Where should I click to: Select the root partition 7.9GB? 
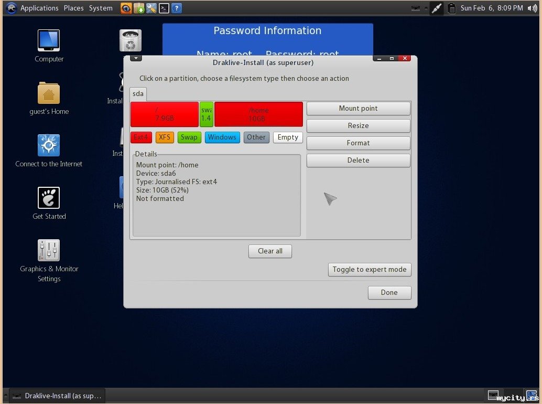[x=165, y=114]
